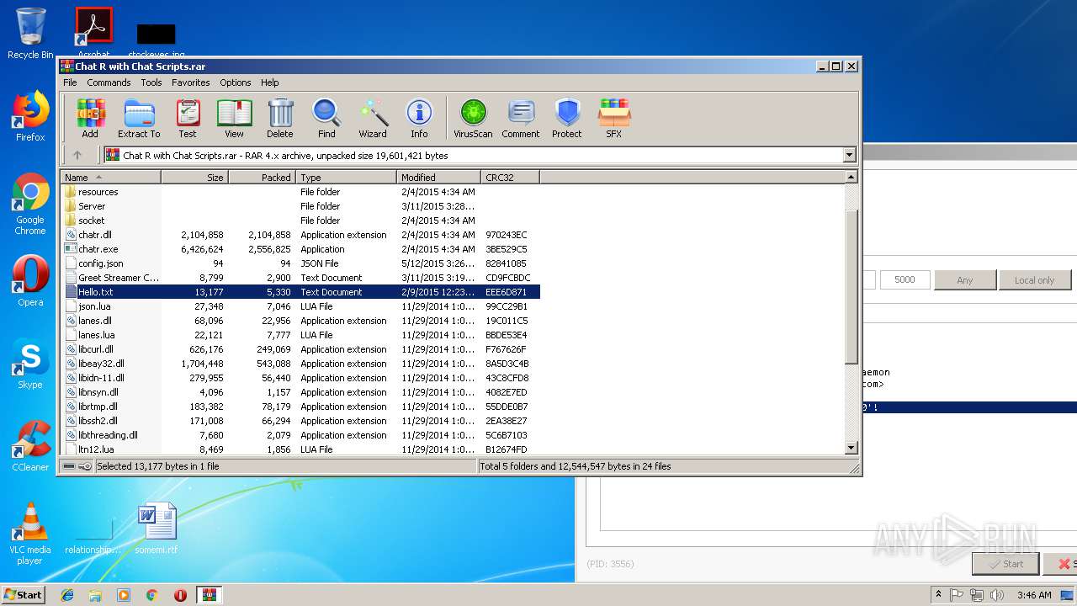Screen dimensions: 1077x606
Task: Select the json.lua file row
Action: pyautogui.click(x=300, y=306)
